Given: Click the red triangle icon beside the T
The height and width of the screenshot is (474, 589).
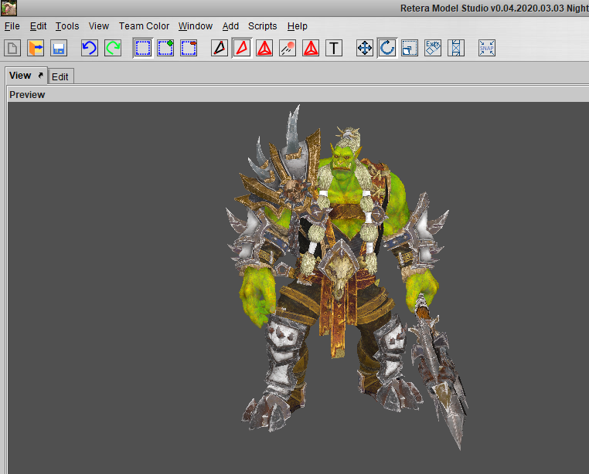Looking at the screenshot, I should (311, 48).
